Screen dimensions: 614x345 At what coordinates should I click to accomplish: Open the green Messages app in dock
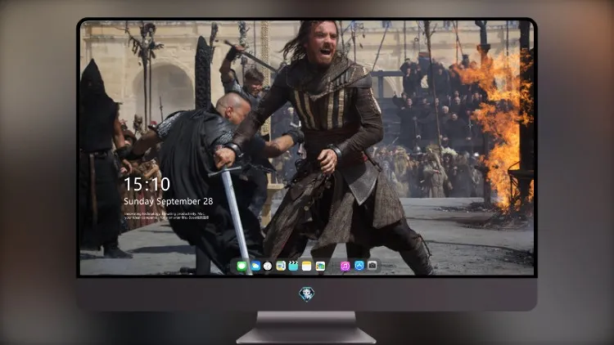pyautogui.click(x=242, y=266)
